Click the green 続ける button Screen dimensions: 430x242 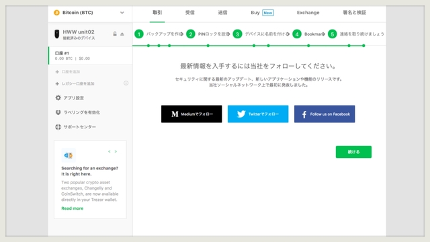[353, 152]
